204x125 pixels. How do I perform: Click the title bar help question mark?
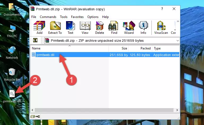162,9
